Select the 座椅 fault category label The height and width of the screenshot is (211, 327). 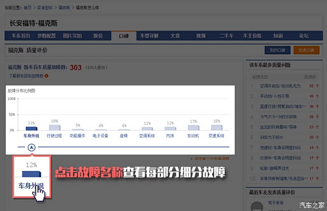[x=123, y=136]
